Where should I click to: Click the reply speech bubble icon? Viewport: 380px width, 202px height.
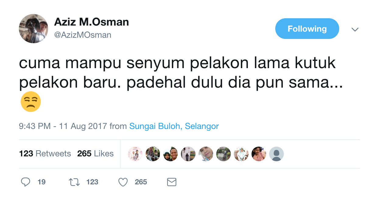(26, 182)
